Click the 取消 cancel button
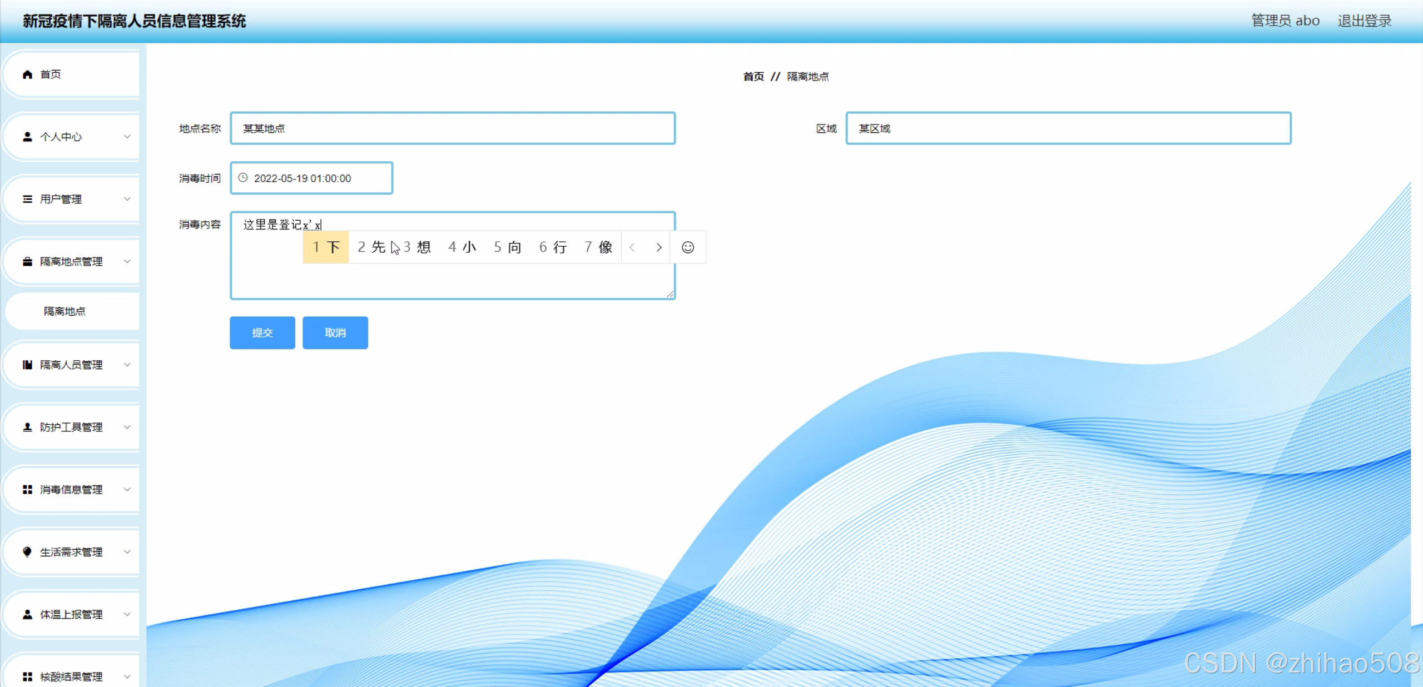The width and height of the screenshot is (1423, 687). (335, 332)
